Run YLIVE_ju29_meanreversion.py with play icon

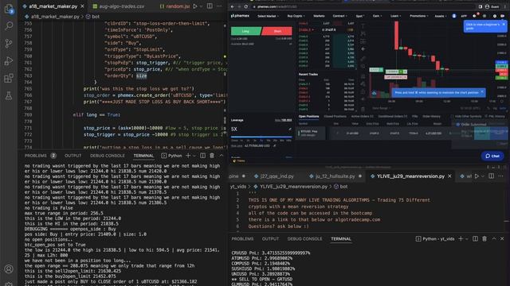point(477,176)
